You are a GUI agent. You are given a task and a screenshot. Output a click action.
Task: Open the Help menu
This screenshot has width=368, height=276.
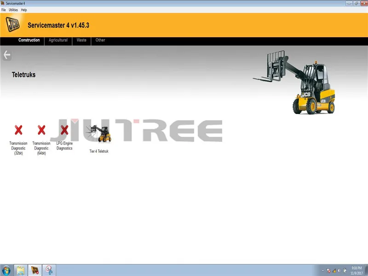click(24, 10)
